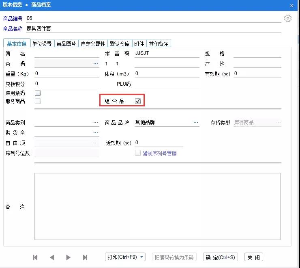Click the 商品名称 input field

coord(153,28)
